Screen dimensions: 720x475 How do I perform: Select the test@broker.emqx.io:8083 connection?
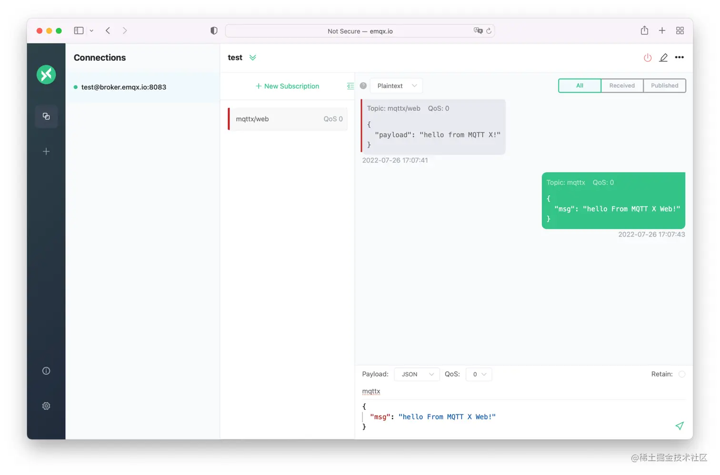123,87
